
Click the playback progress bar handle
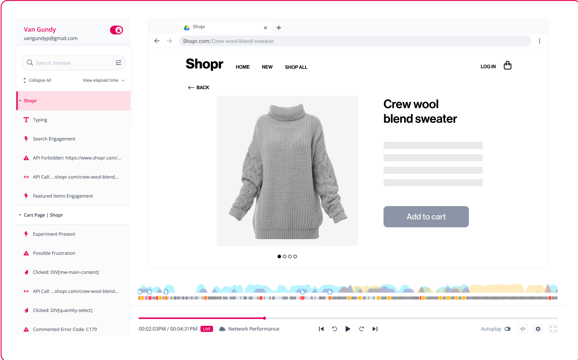264,318
